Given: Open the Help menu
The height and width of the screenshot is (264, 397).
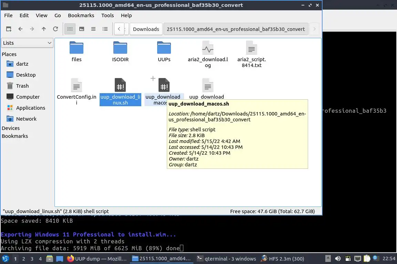Looking at the screenshot, I should click(126, 15).
